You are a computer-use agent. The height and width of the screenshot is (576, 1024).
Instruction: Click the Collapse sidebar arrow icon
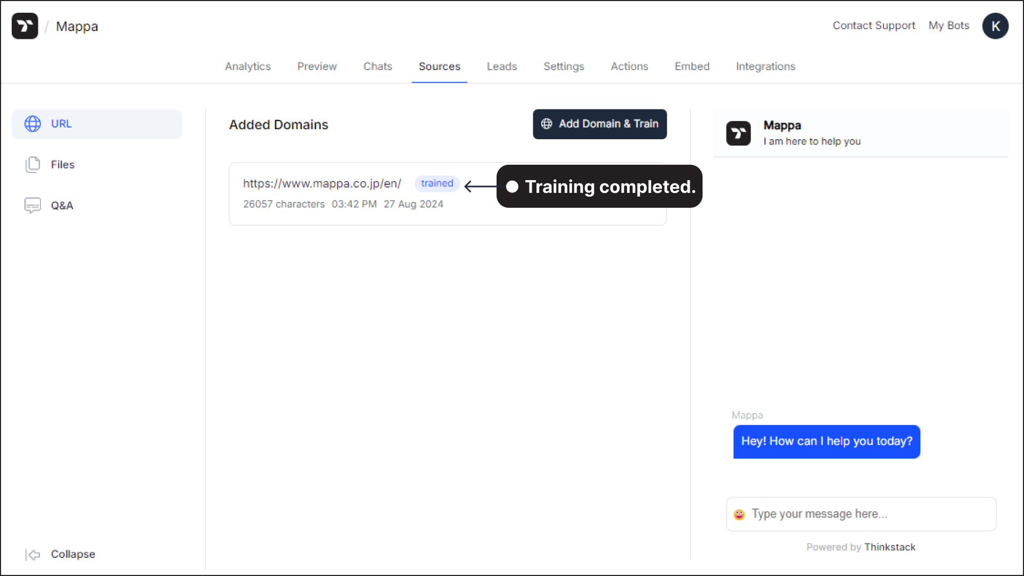click(32, 554)
